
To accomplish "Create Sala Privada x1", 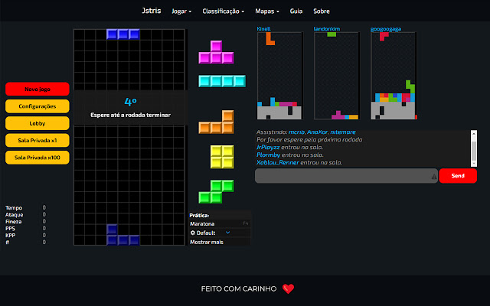I will [38, 141].
